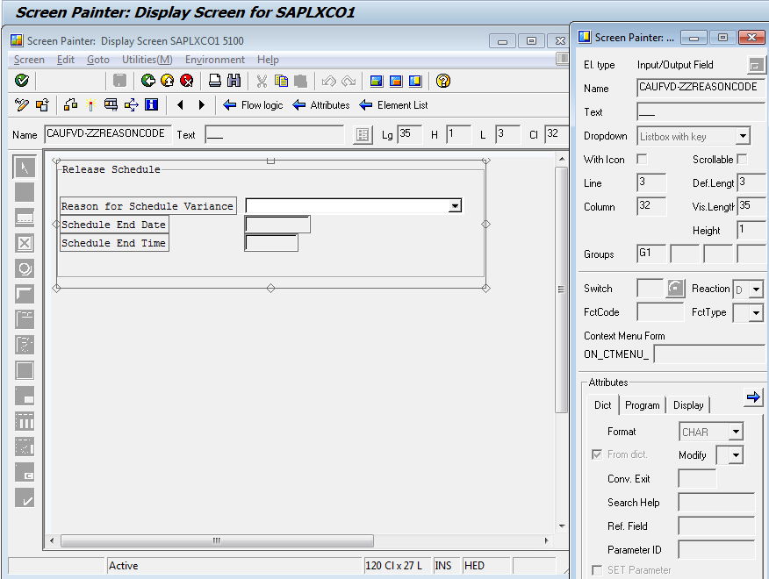Select the checkbox element tool in palette

coord(25,243)
